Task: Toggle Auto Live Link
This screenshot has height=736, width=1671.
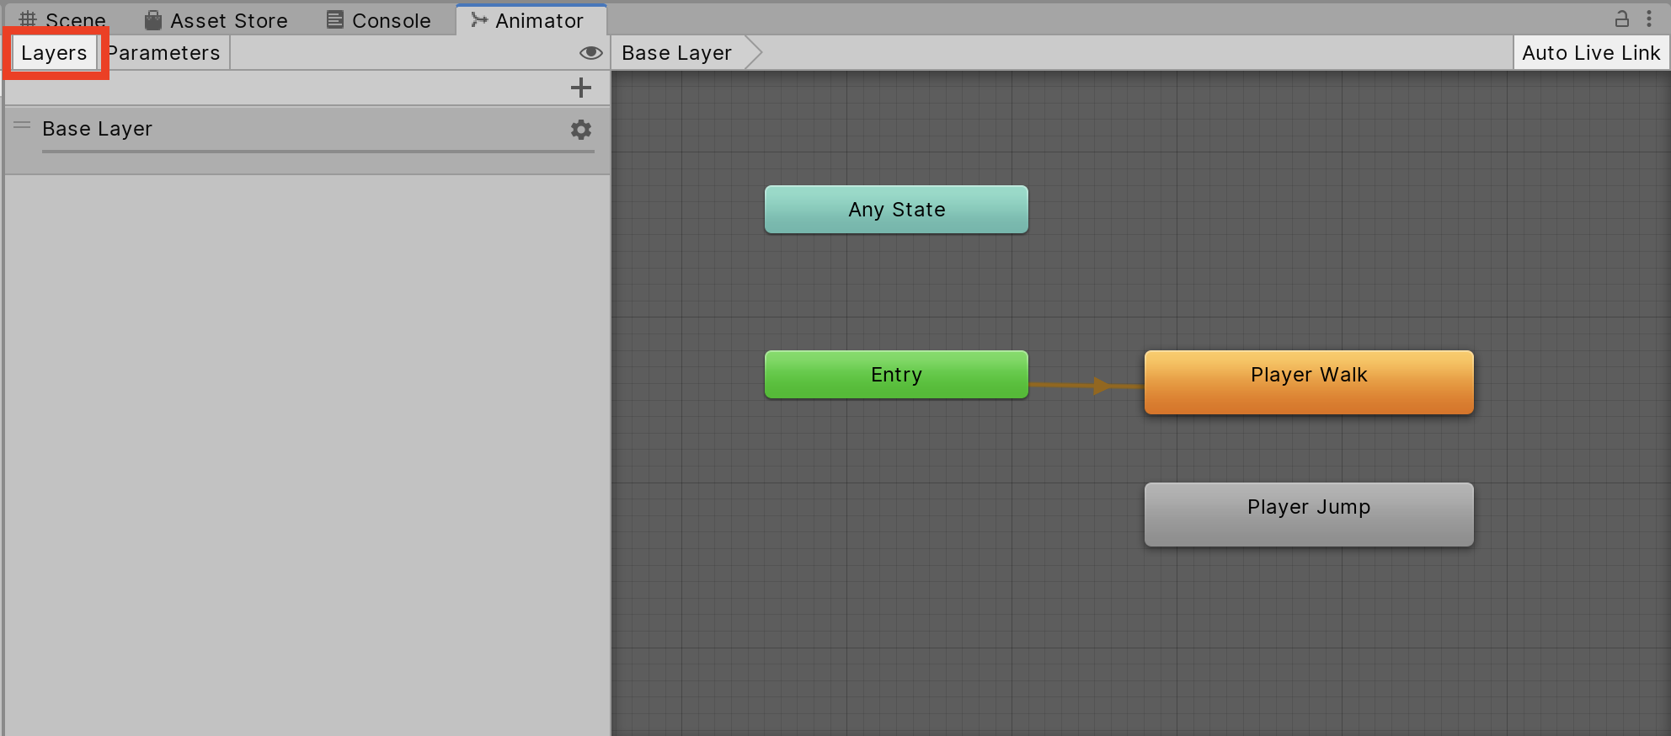Action: point(1590,53)
